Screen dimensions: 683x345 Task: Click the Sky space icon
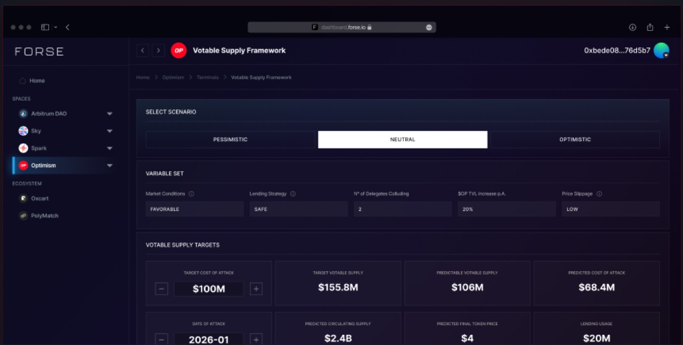(x=23, y=131)
